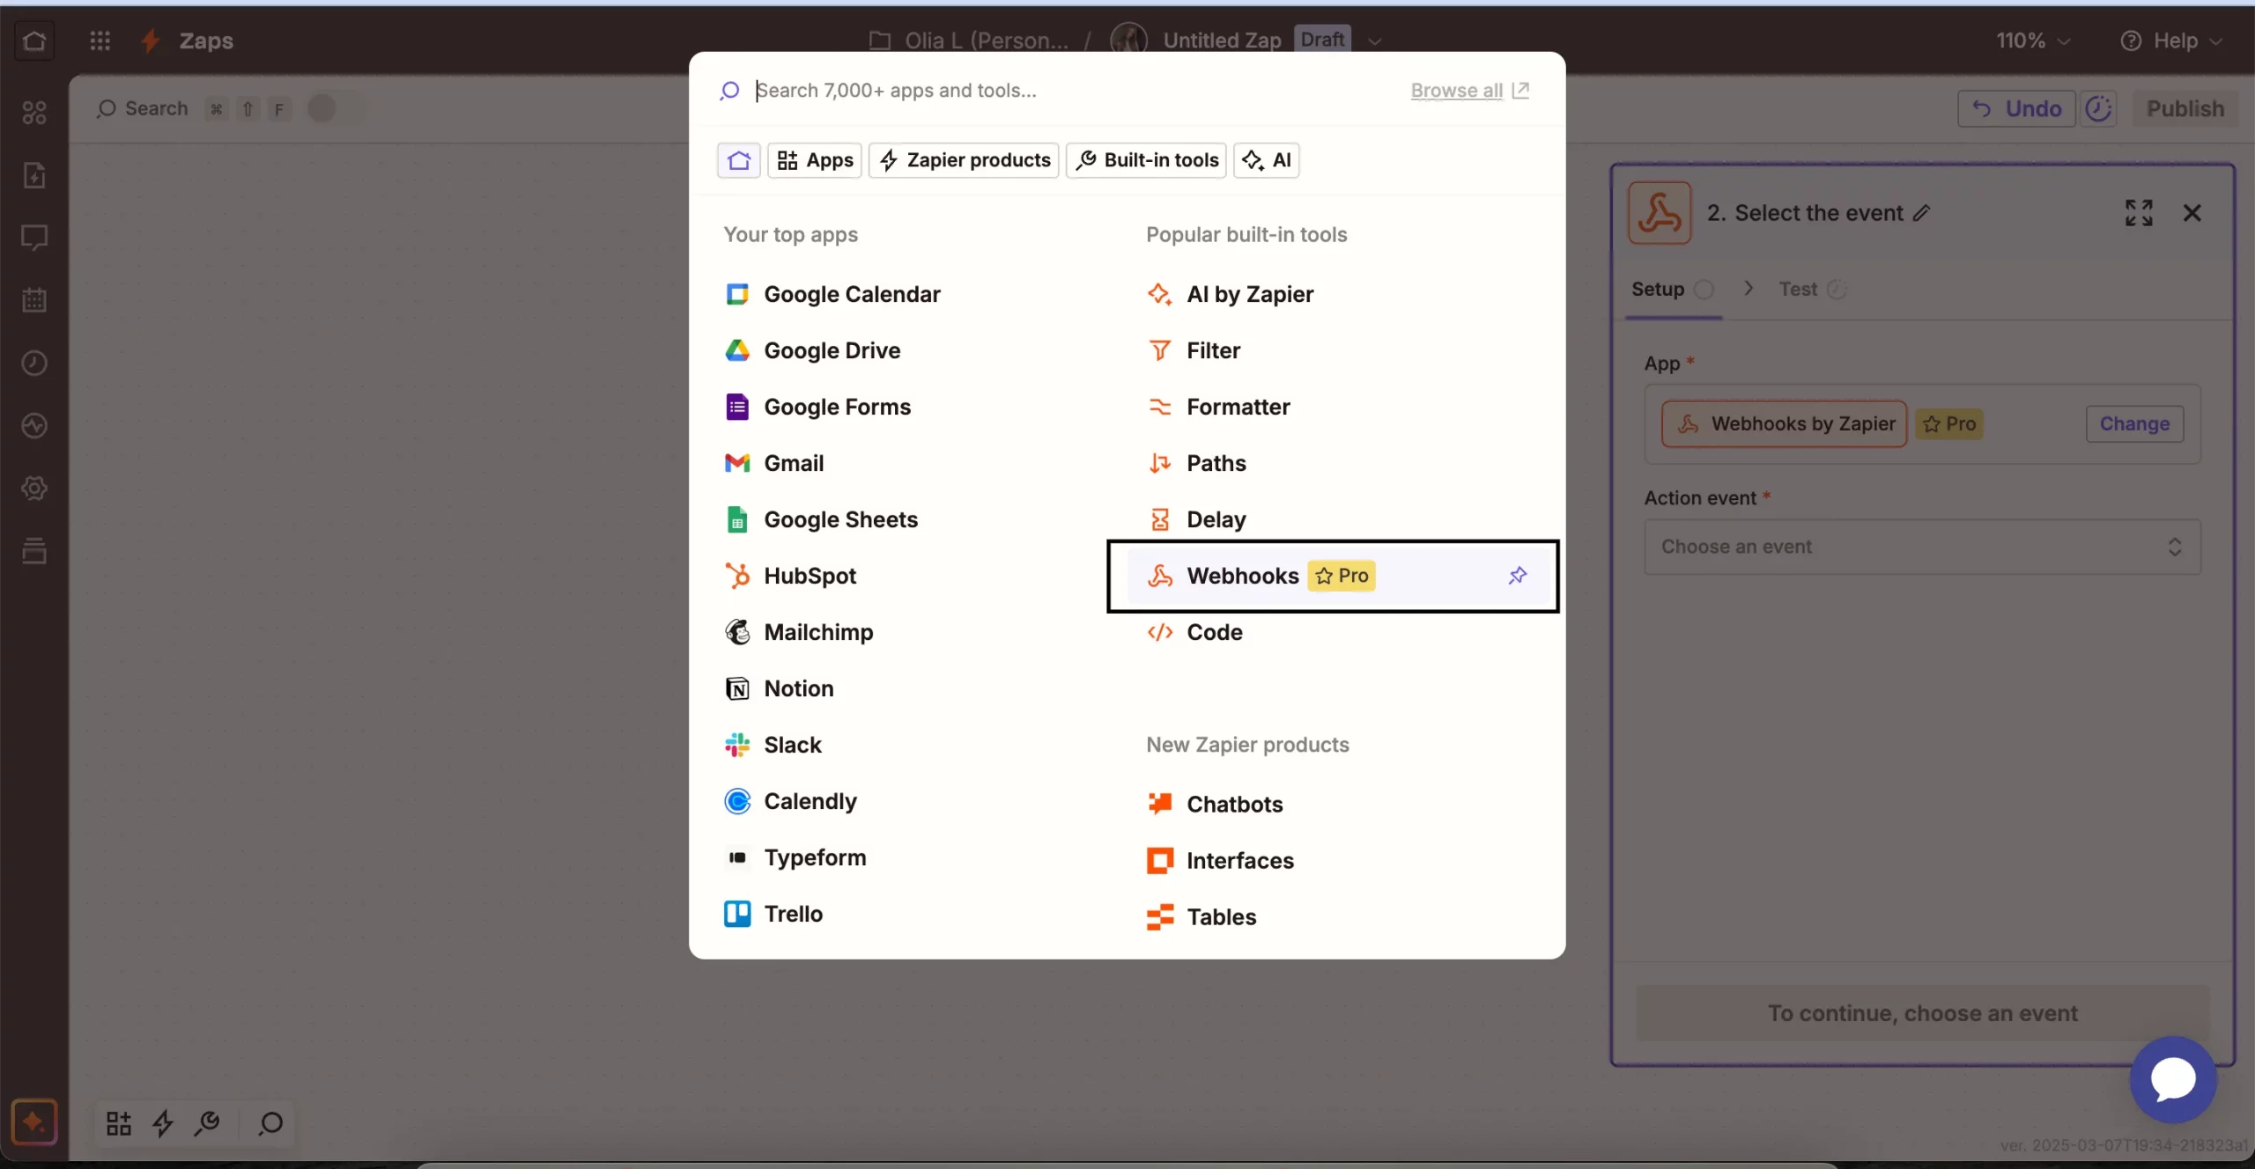Screen dimensions: 2255x1169
Task: Switch to the Built-in tools filter tab
Action: 1146,160
